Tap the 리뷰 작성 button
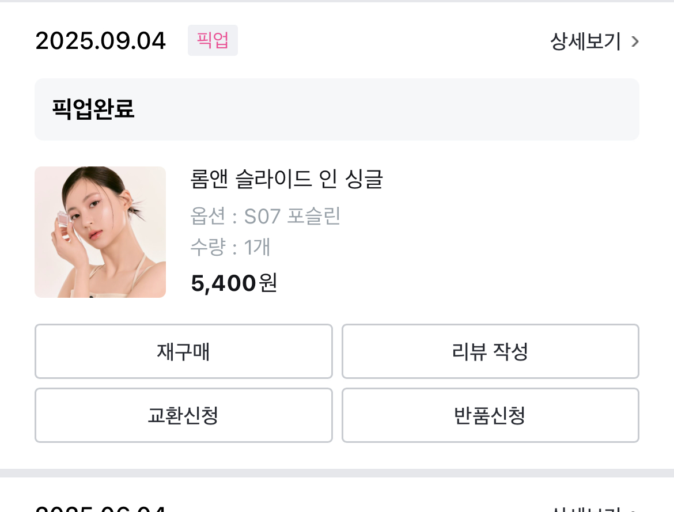Image resolution: width=674 pixels, height=512 pixels. [x=490, y=351]
